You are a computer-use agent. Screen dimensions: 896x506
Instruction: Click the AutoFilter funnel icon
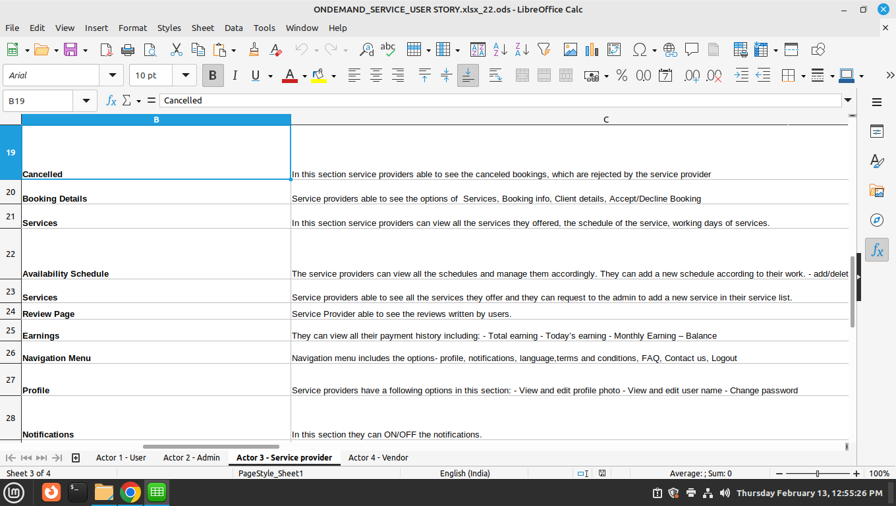tap(544, 49)
